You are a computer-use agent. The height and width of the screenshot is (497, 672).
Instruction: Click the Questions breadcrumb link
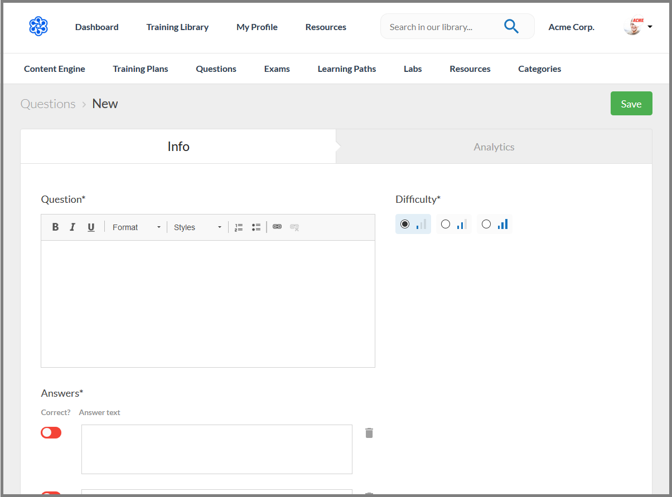[x=48, y=104]
